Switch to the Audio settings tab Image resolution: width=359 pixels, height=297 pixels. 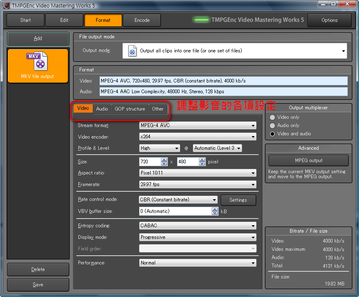[x=102, y=109]
